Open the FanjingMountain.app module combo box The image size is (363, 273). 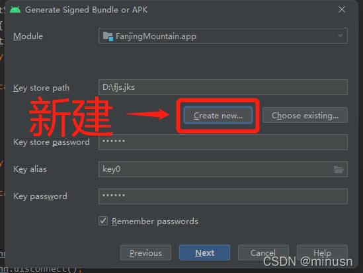pos(223,36)
